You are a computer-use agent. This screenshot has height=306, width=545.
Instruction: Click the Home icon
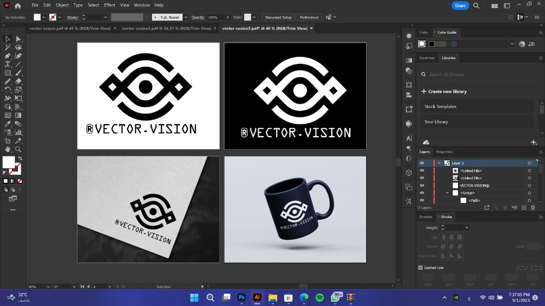click(x=18, y=5)
